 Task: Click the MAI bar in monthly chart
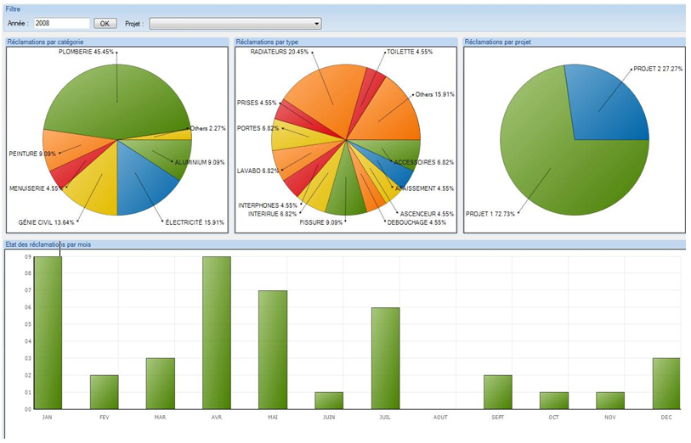pyautogui.click(x=273, y=350)
